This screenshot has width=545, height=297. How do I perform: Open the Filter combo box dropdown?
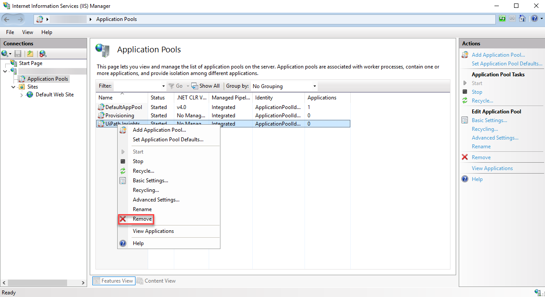(163, 86)
